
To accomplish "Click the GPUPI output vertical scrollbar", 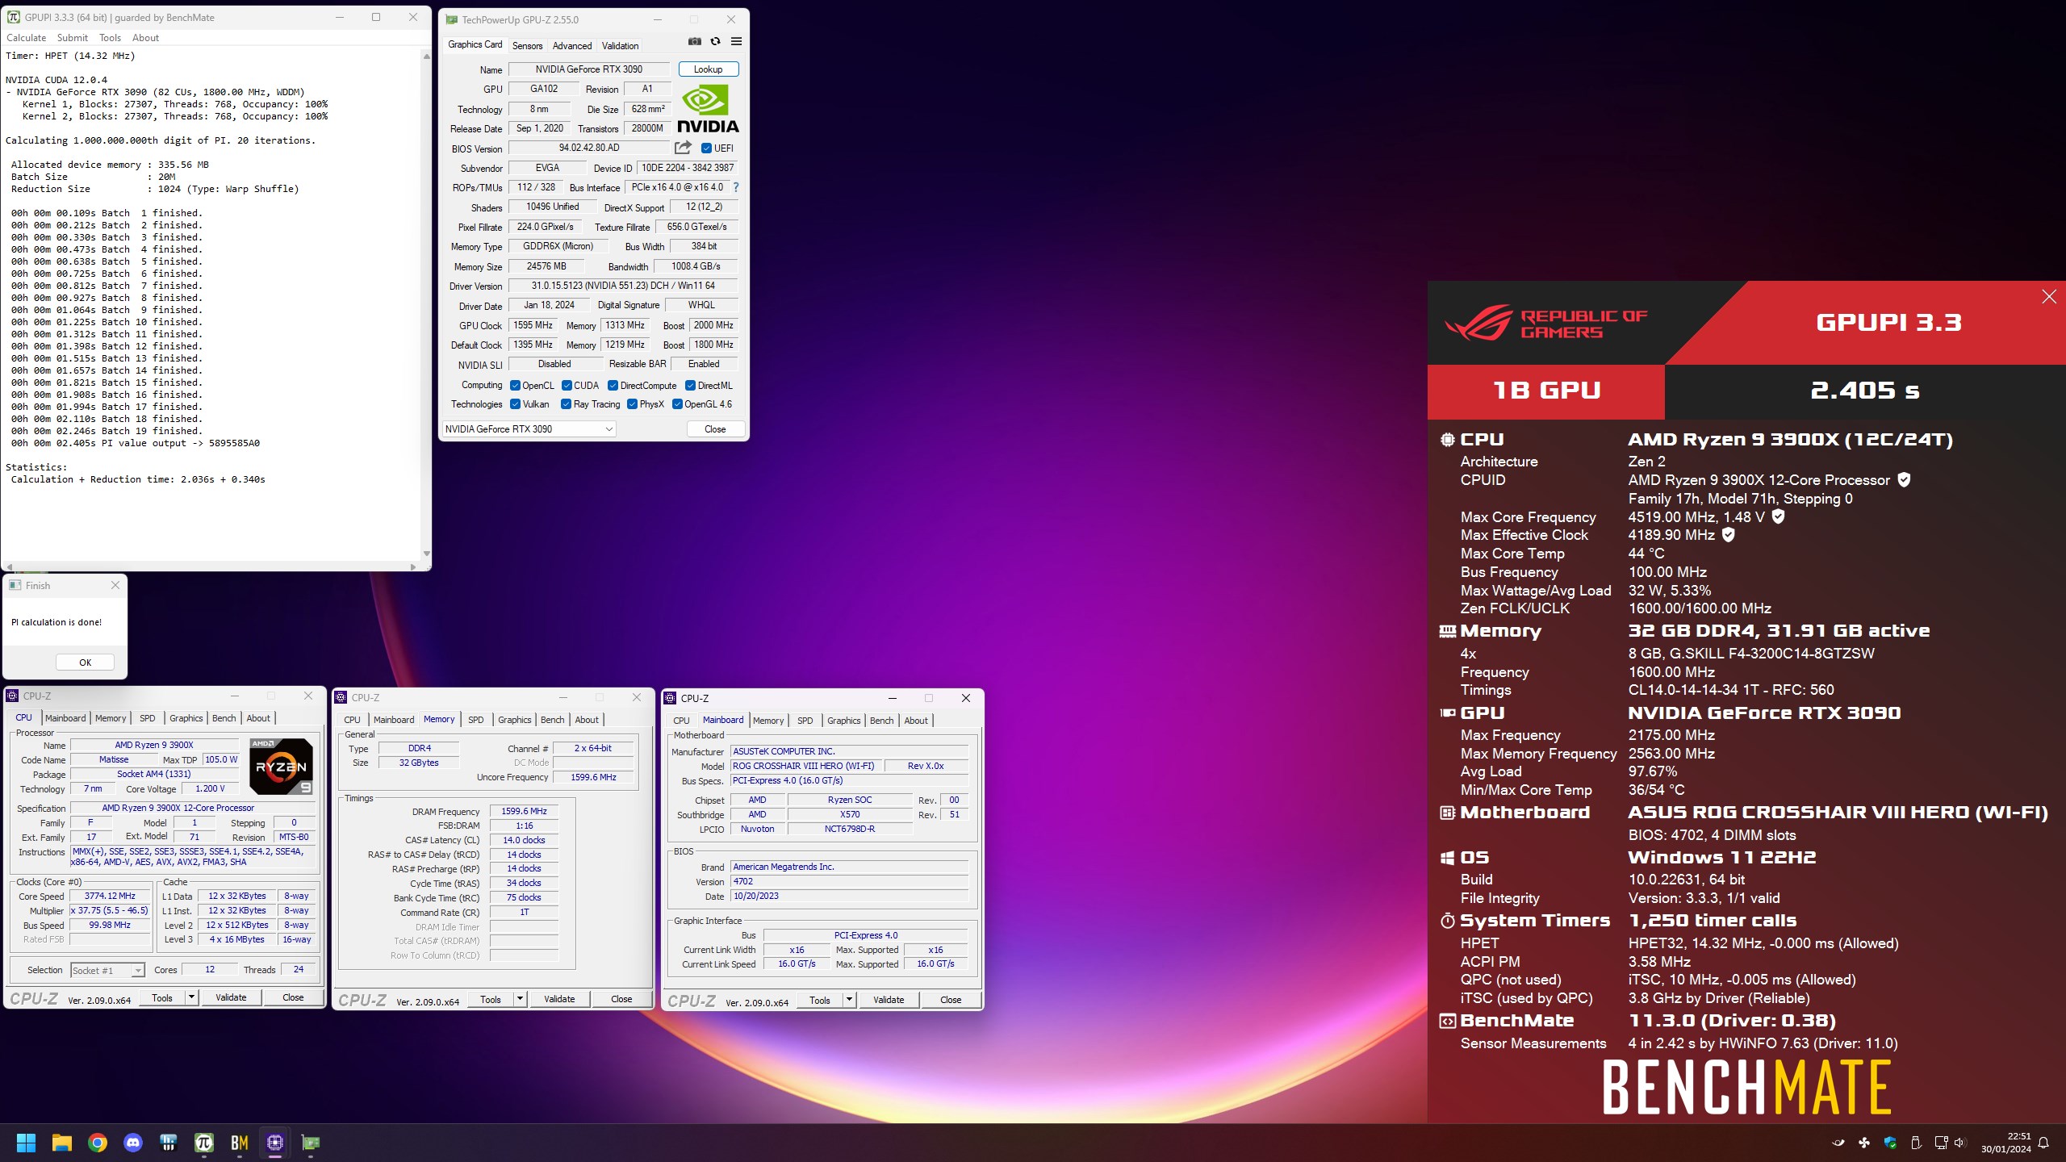I will tap(426, 304).
